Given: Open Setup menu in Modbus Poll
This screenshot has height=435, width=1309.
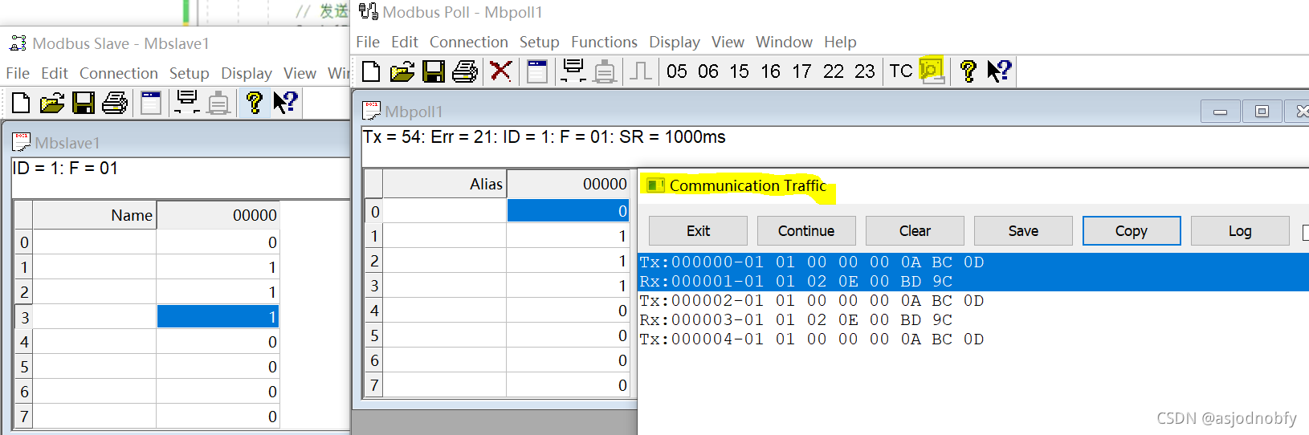Looking at the screenshot, I should coord(540,42).
